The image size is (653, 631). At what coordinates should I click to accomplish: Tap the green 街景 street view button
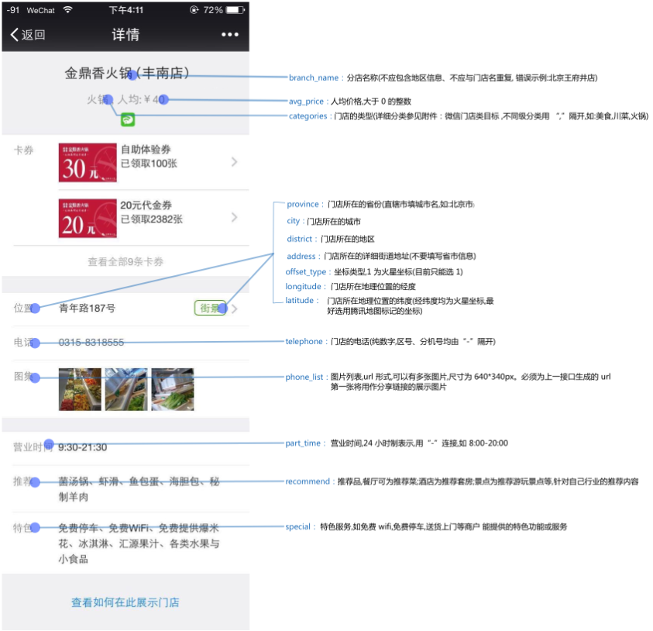point(209,307)
